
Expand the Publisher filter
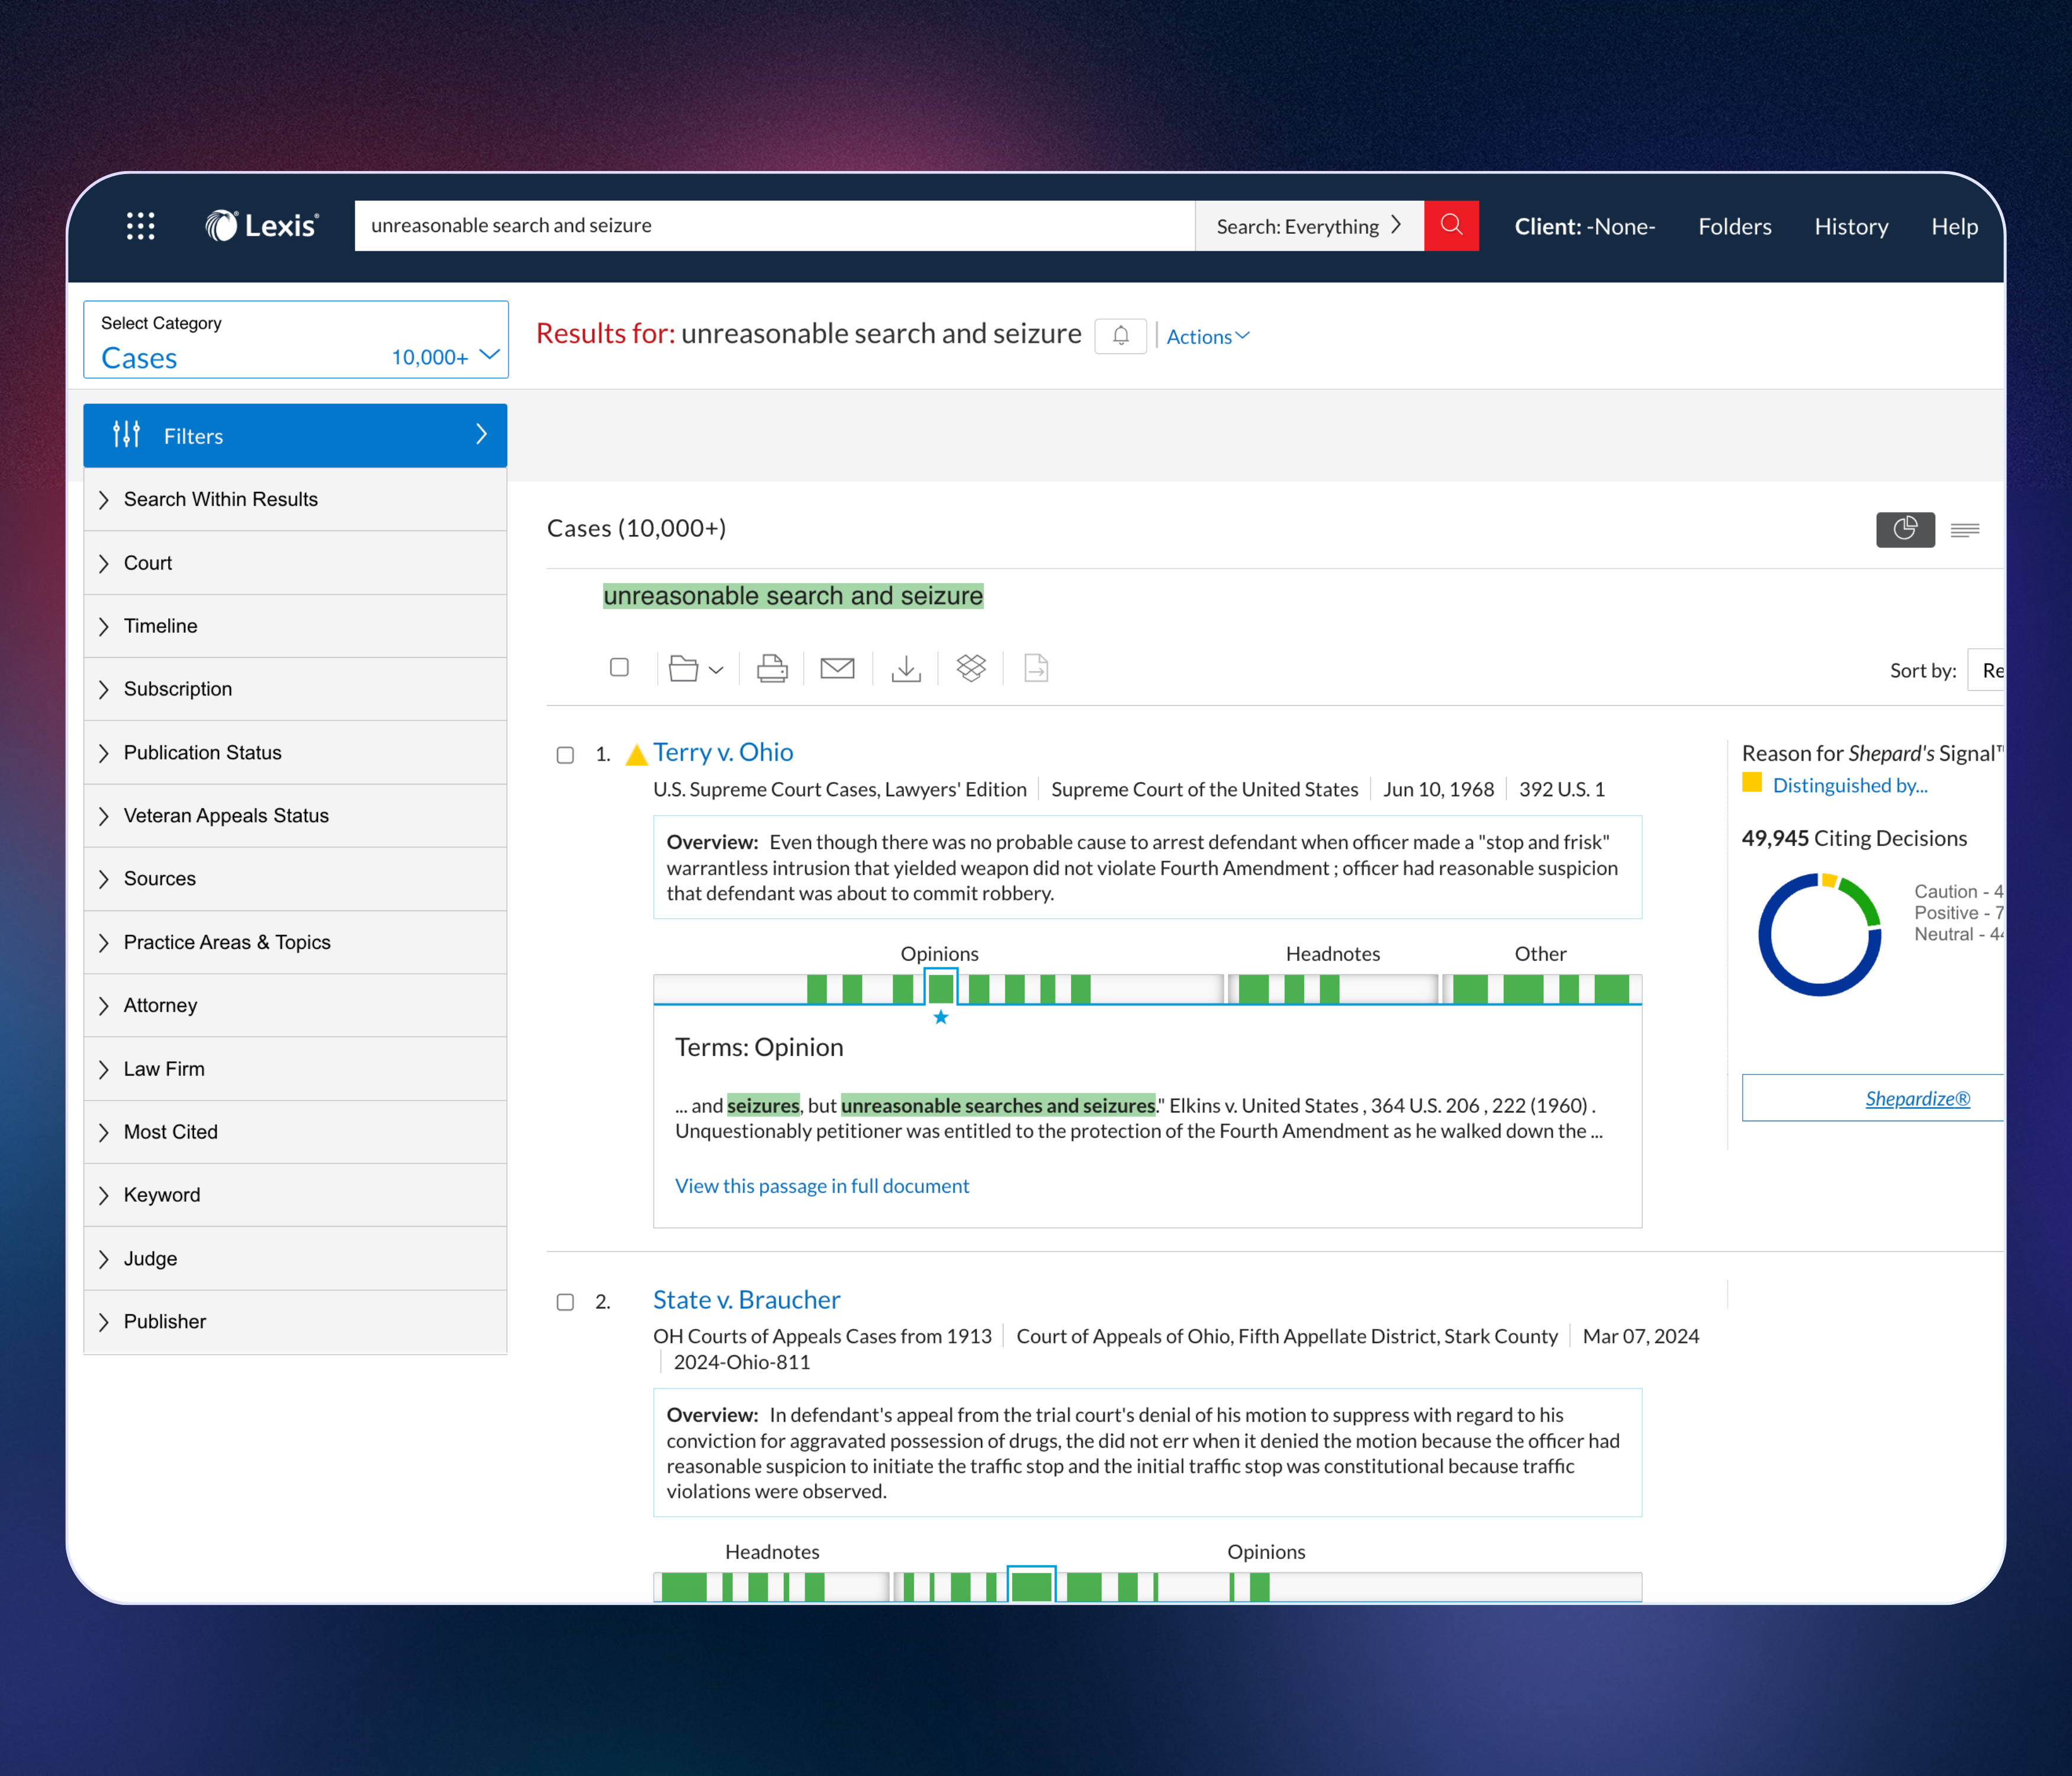coord(295,1322)
